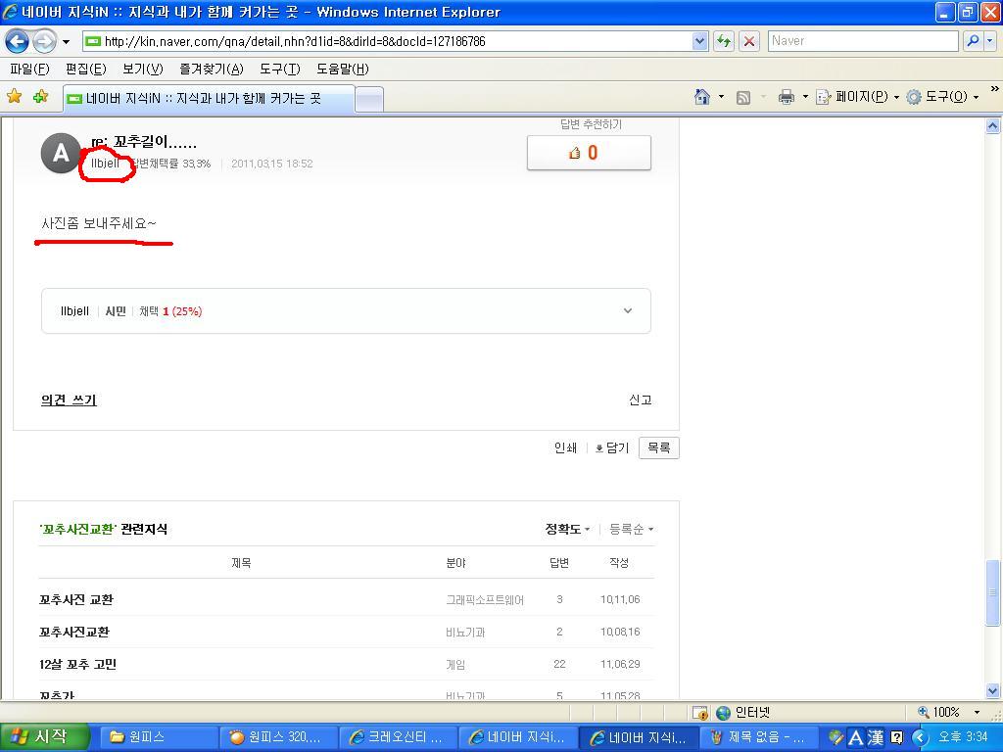Click the RSS feeds icon
This screenshot has width=1003, height=752.
click(x=743, y=97)
